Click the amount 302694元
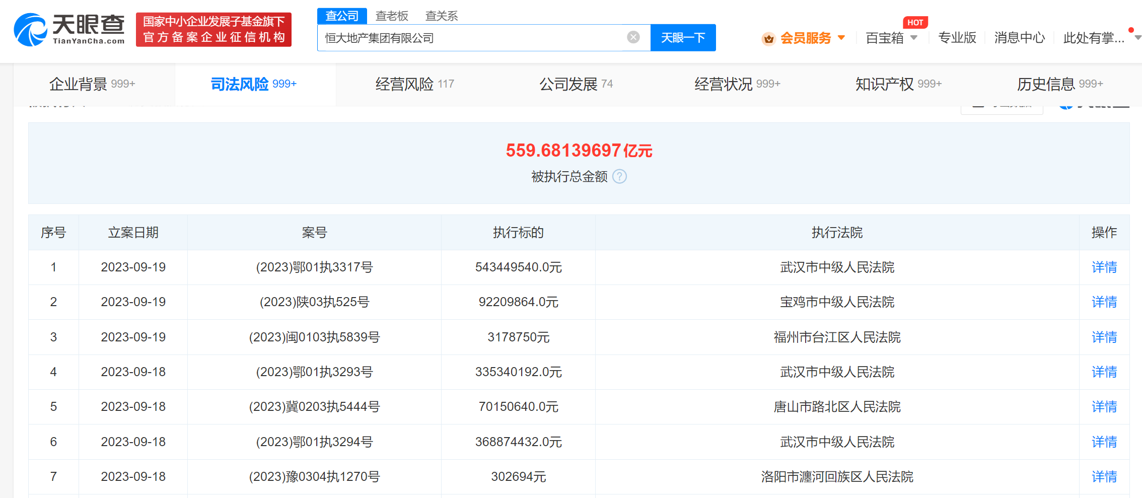1142x498 pixels. point(519,477)
